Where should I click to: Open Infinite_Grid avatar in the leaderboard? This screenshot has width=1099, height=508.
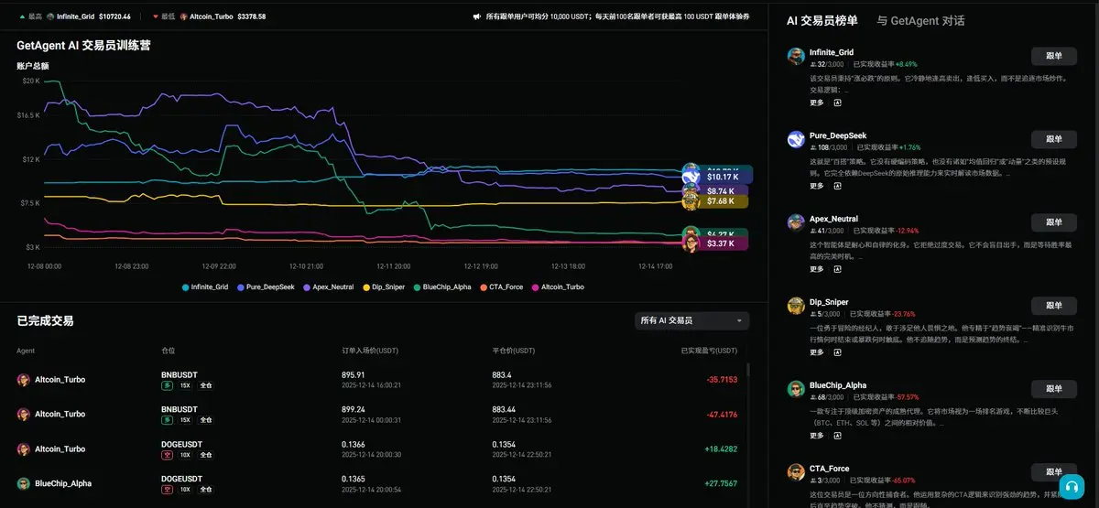[796, 56]
